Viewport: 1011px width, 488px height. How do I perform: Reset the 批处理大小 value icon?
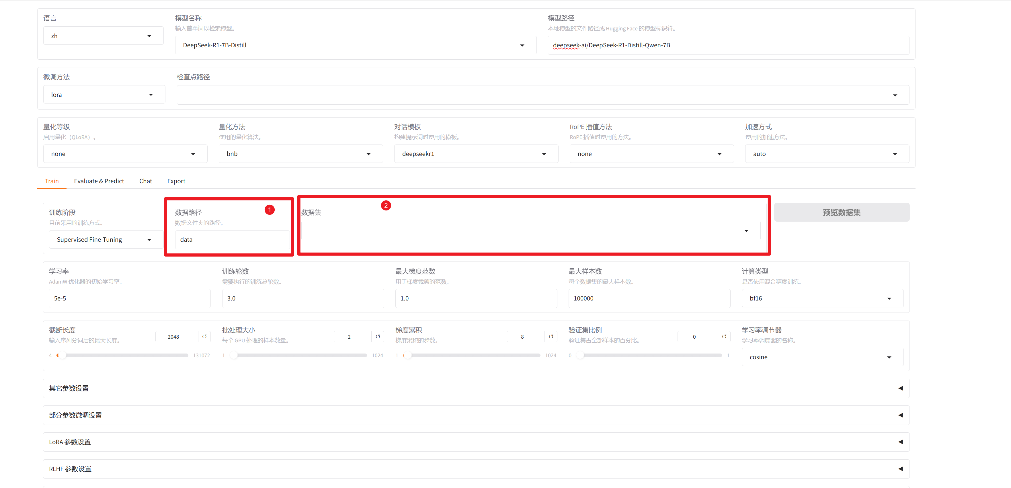378,336
